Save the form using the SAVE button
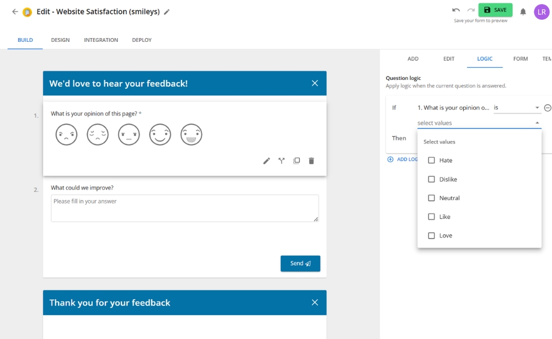 tap(495, 9)
